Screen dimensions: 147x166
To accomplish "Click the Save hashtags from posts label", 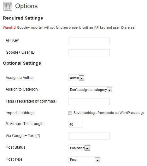I will click(x=109, y=113).
